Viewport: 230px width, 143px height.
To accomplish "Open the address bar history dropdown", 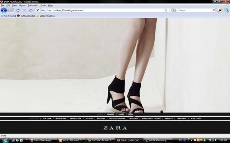I will click(169, 10).
